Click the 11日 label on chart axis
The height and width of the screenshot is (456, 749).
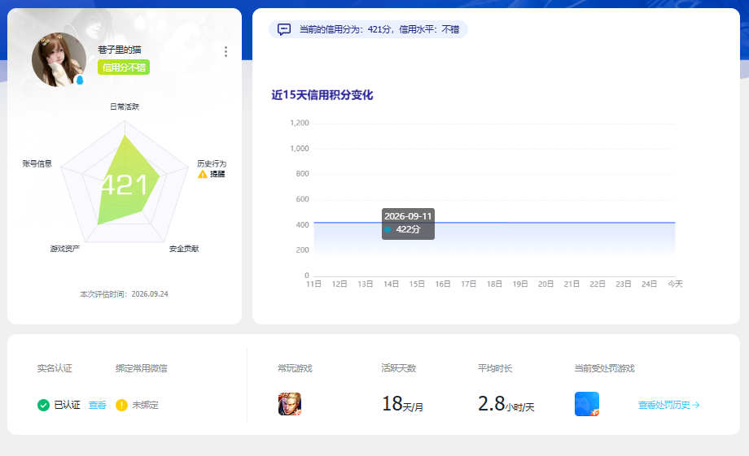(313, 284)
